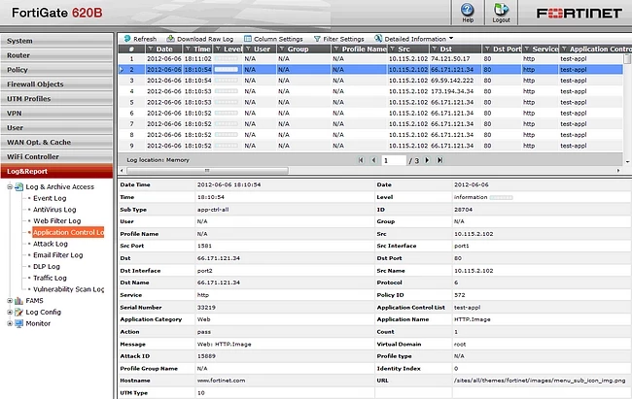Open Vulnerability Scan Log
This screenshot has height=399, width=632.
(x=68, y=289)
